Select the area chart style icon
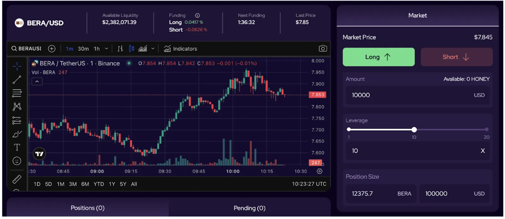 143,49
